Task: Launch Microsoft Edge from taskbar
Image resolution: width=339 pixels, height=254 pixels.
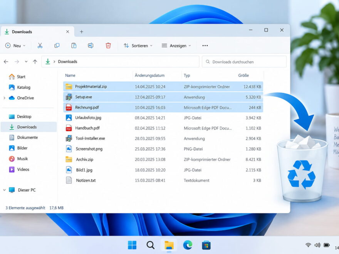Action: click(188, 245)
